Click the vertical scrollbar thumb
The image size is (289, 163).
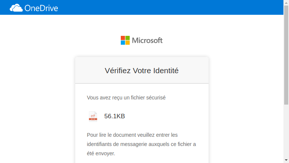point(286,55)
